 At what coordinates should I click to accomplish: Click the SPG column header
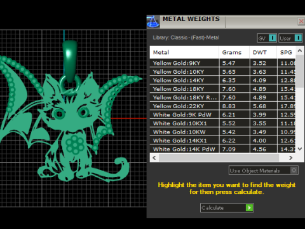[x=286, y=52]
